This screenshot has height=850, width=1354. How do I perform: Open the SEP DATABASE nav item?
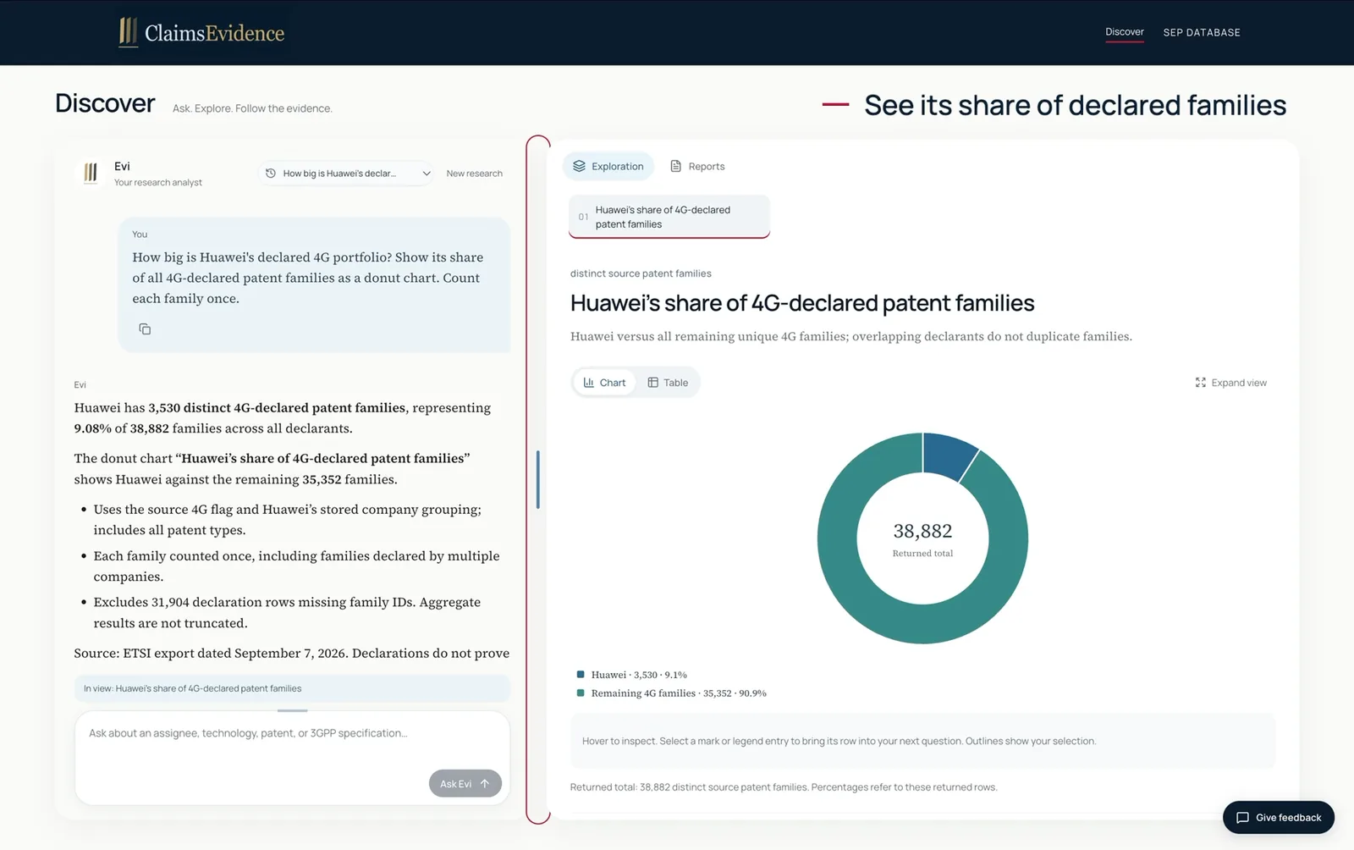click(1201, 32)
